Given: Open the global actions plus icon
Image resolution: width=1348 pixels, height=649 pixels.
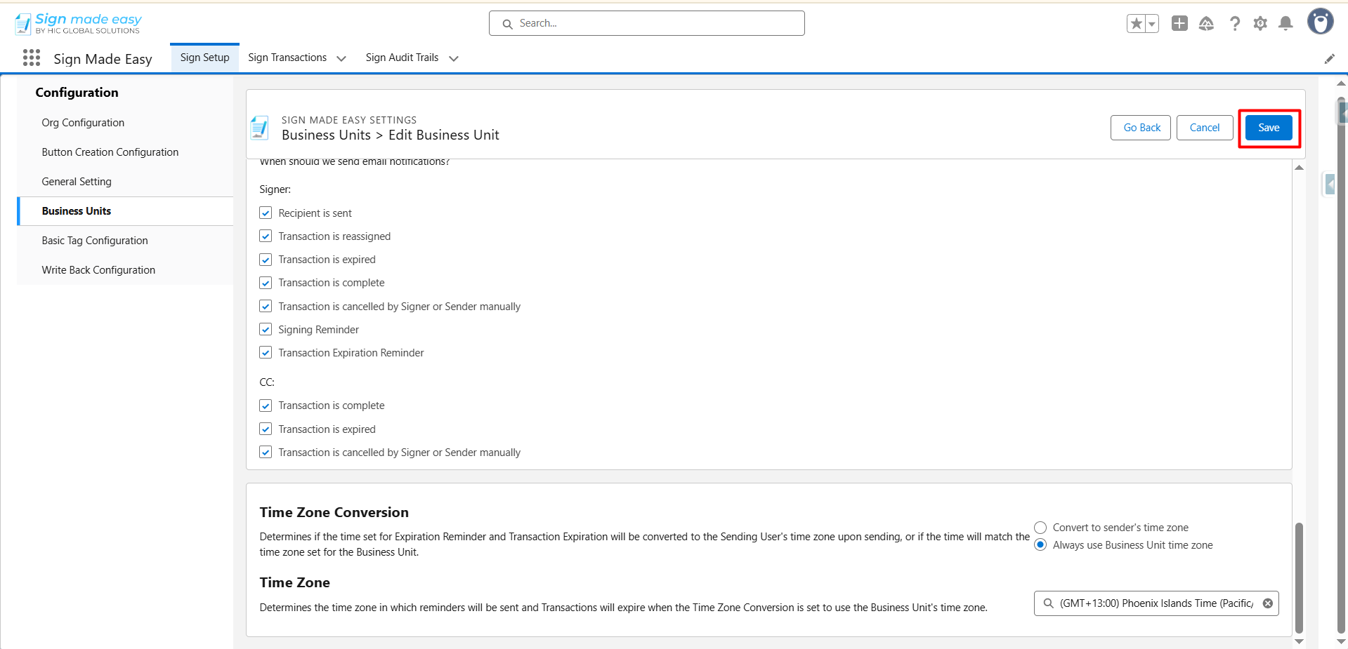Looking at the screenshot, I should pos(1179,24).
